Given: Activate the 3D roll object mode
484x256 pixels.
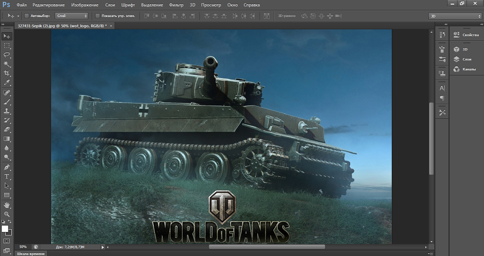Looking at the screenshot, I should click(313, 16).
